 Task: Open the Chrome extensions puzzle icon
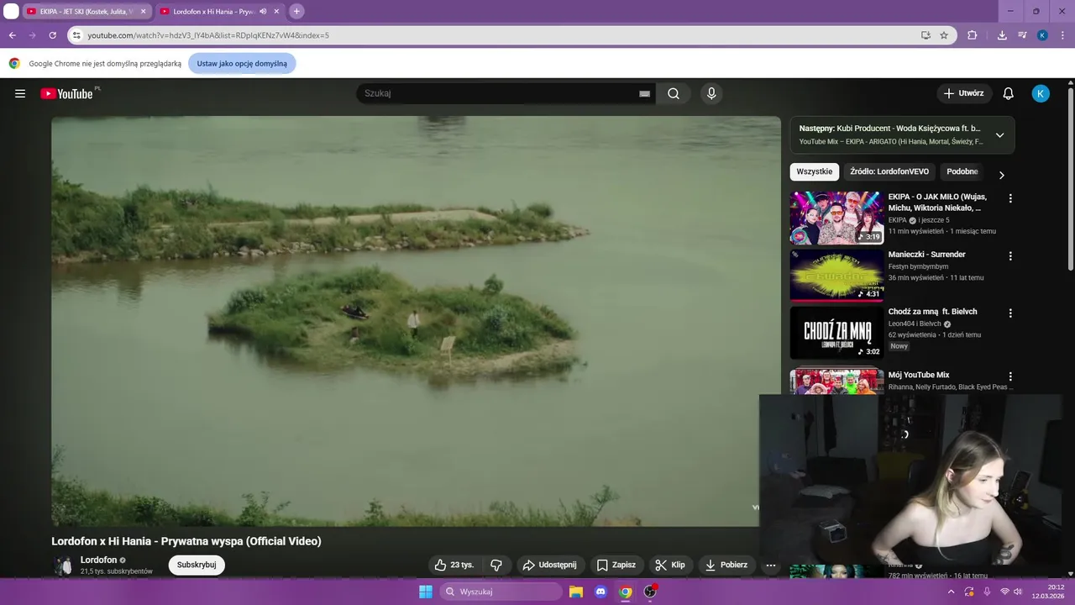pyautogui.click(x=972, y=35)
